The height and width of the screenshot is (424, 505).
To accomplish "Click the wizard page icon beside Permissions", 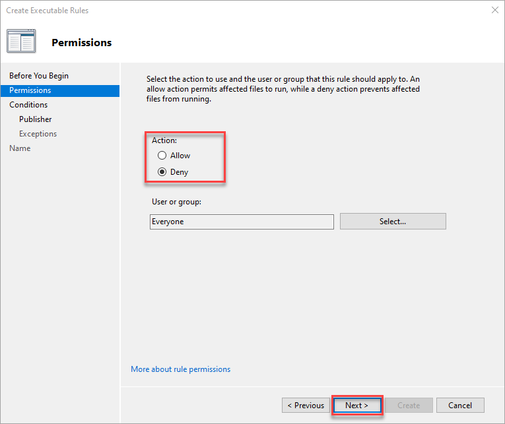I will pyautogui.click(x=21, y=41).
